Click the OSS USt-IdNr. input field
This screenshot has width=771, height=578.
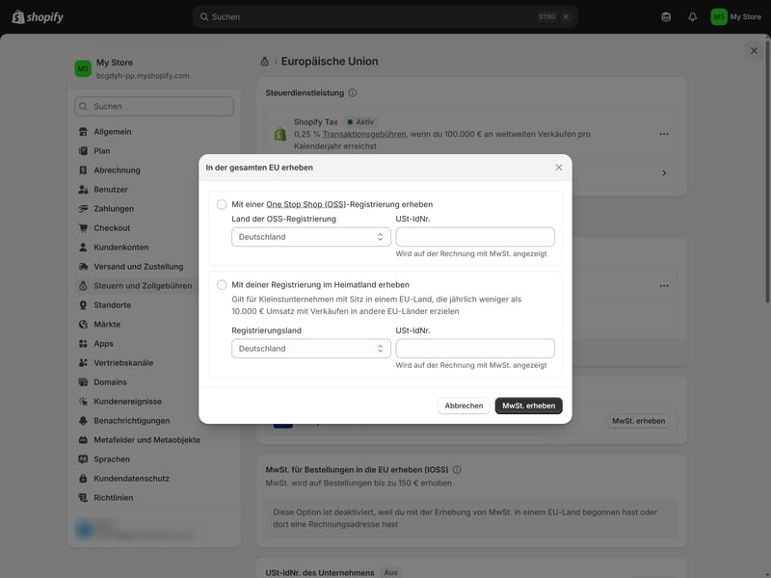point(475,237)
